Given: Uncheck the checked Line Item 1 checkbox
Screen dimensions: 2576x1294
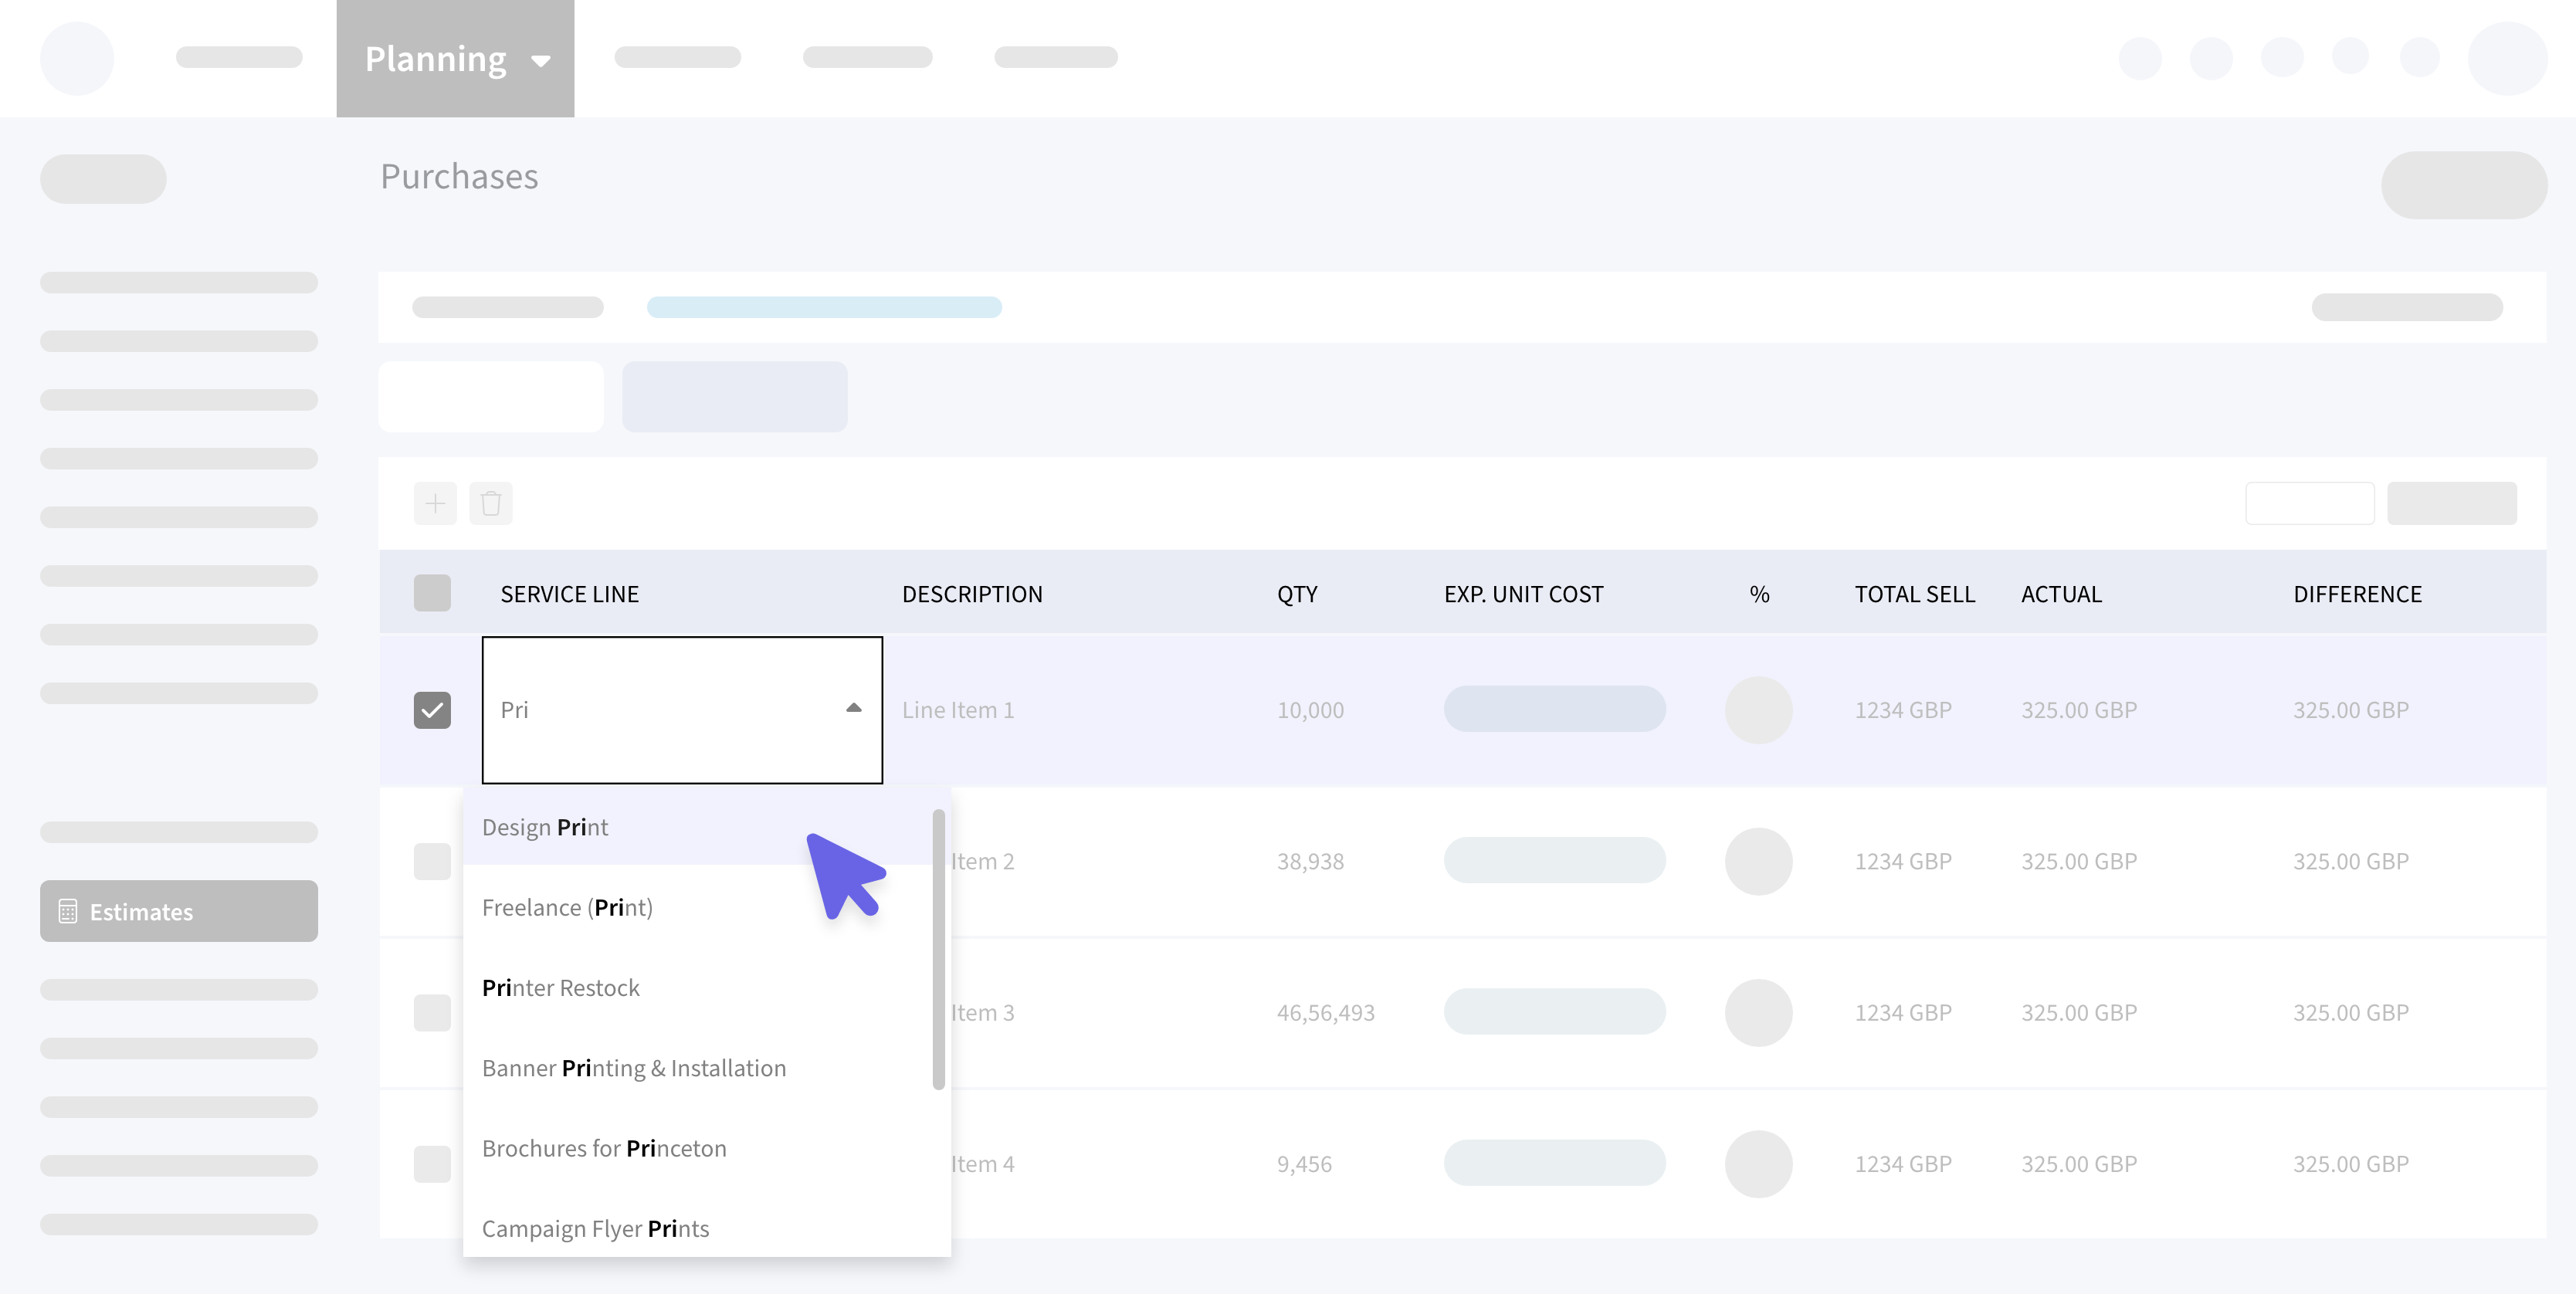Looking at the screenshot, I should 432,710.
